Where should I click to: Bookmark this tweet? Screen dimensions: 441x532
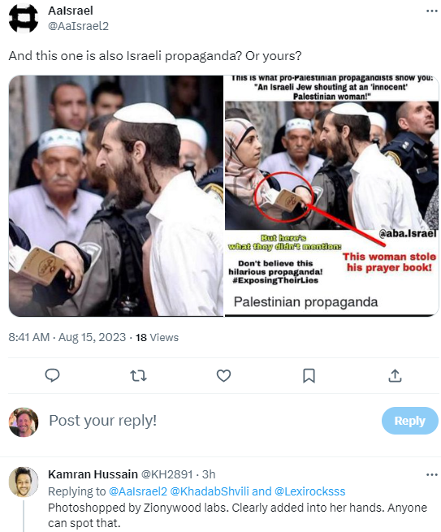point(309,375)
